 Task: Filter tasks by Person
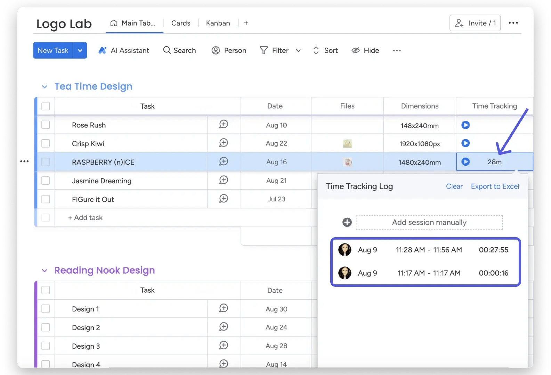coord(229,50)
